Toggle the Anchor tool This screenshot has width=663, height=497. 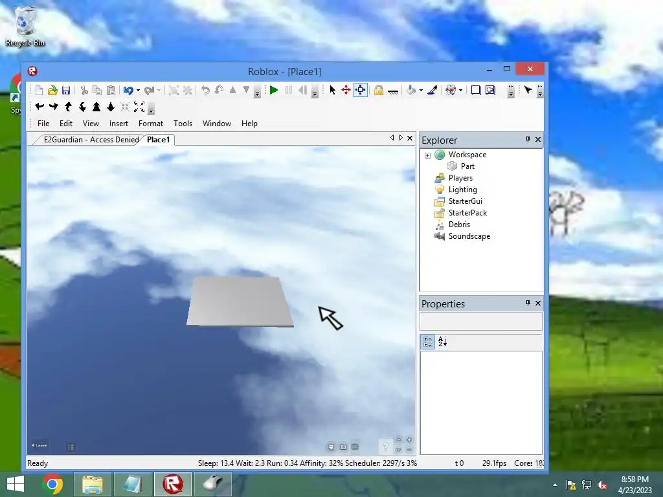click(393, 91)
